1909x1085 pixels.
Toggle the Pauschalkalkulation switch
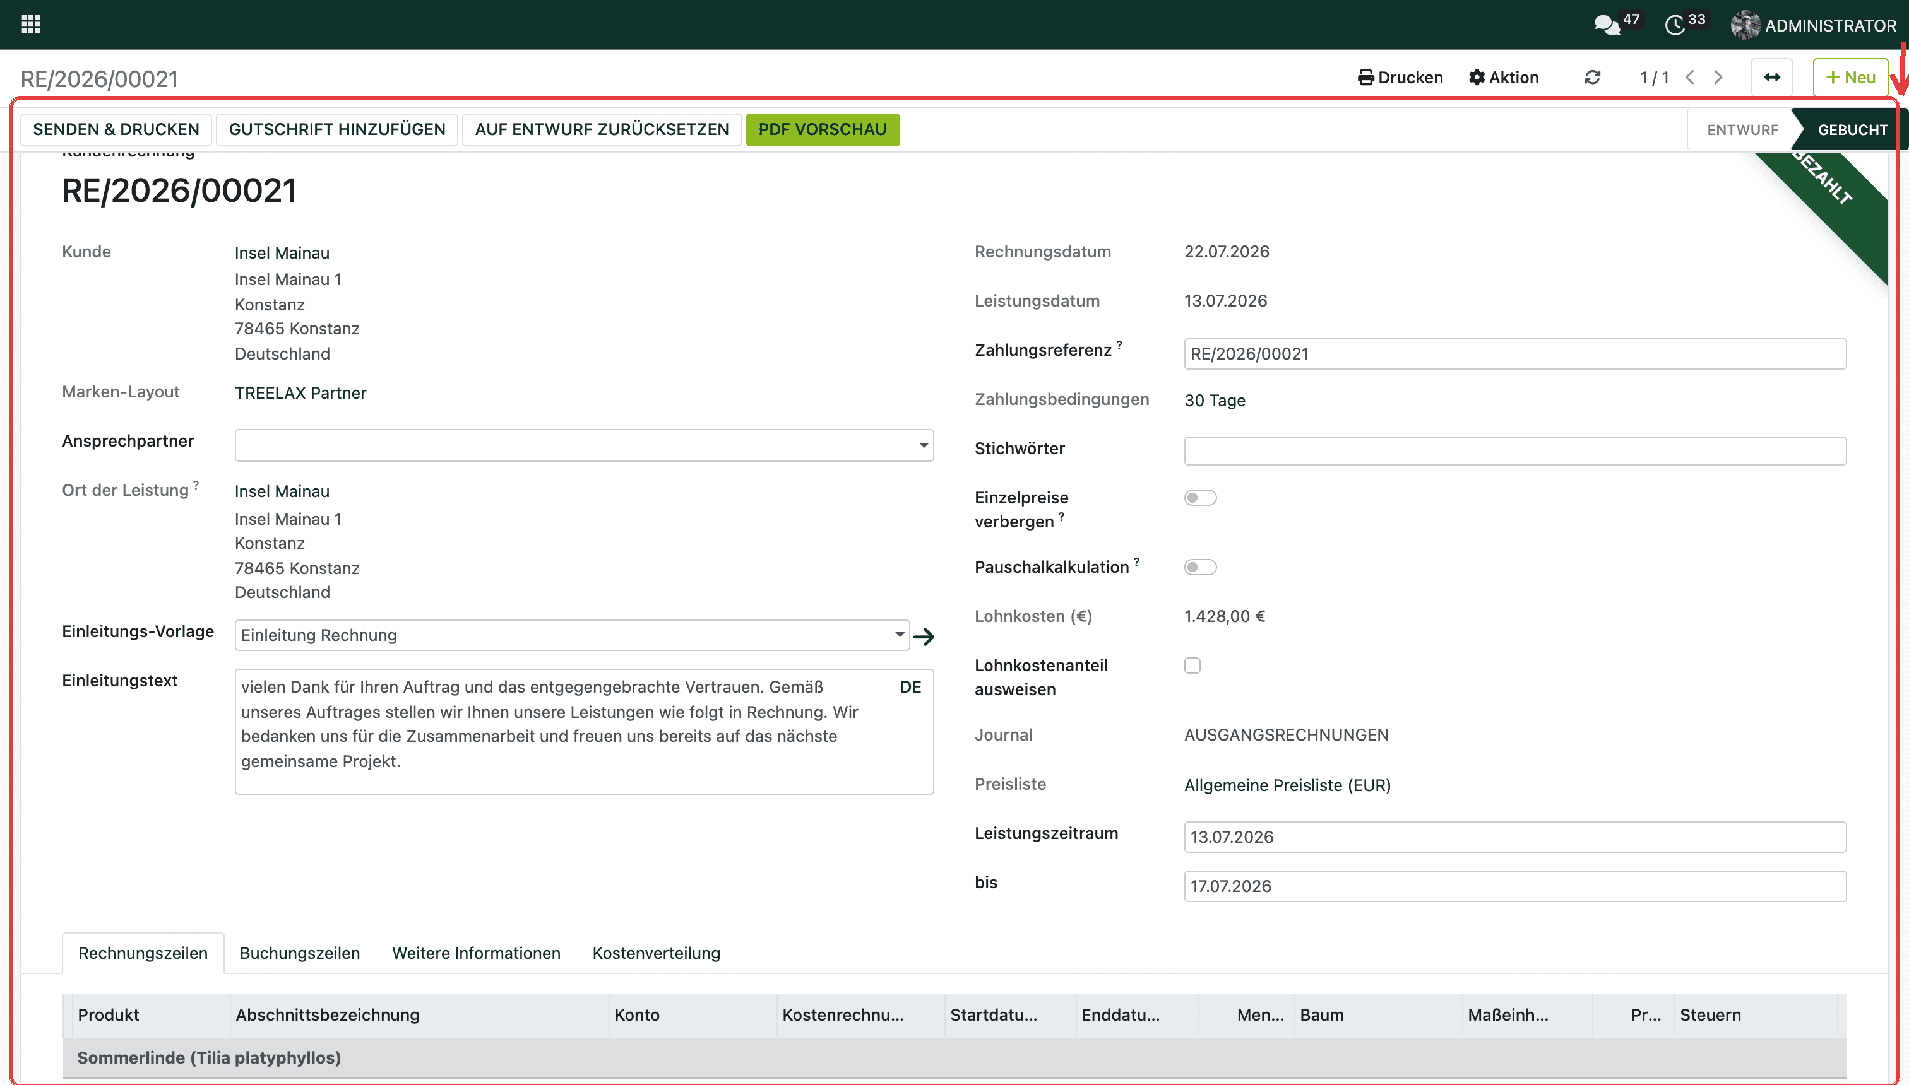1200,567
